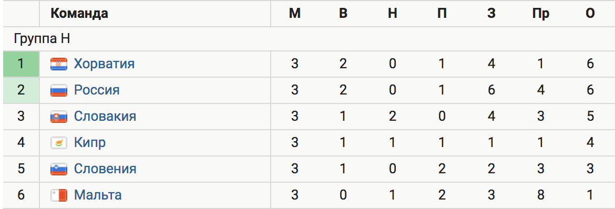Click the Malta flag icon

[59, 195]
